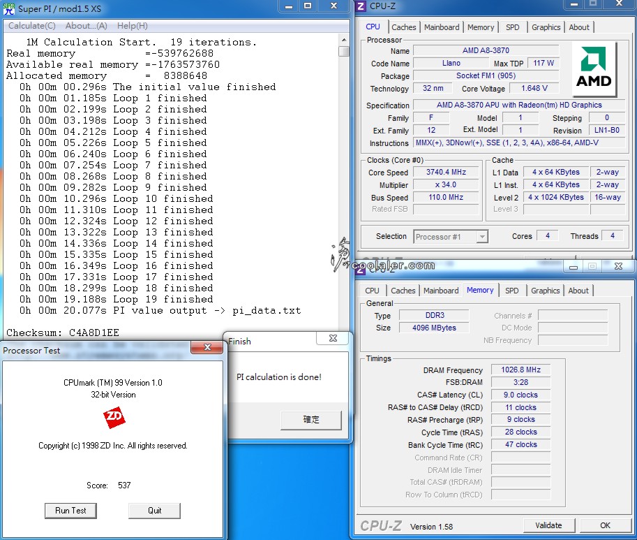Click the Multiplier value x 34.0
This screenshot has height=540, width=637.
[446, 184]
